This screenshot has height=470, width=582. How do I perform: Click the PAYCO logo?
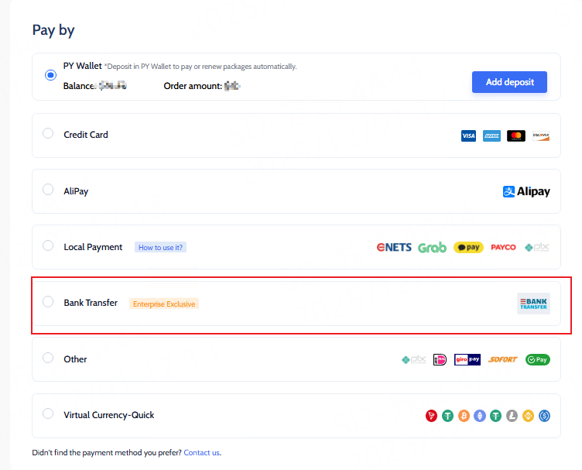click(503, 247)
